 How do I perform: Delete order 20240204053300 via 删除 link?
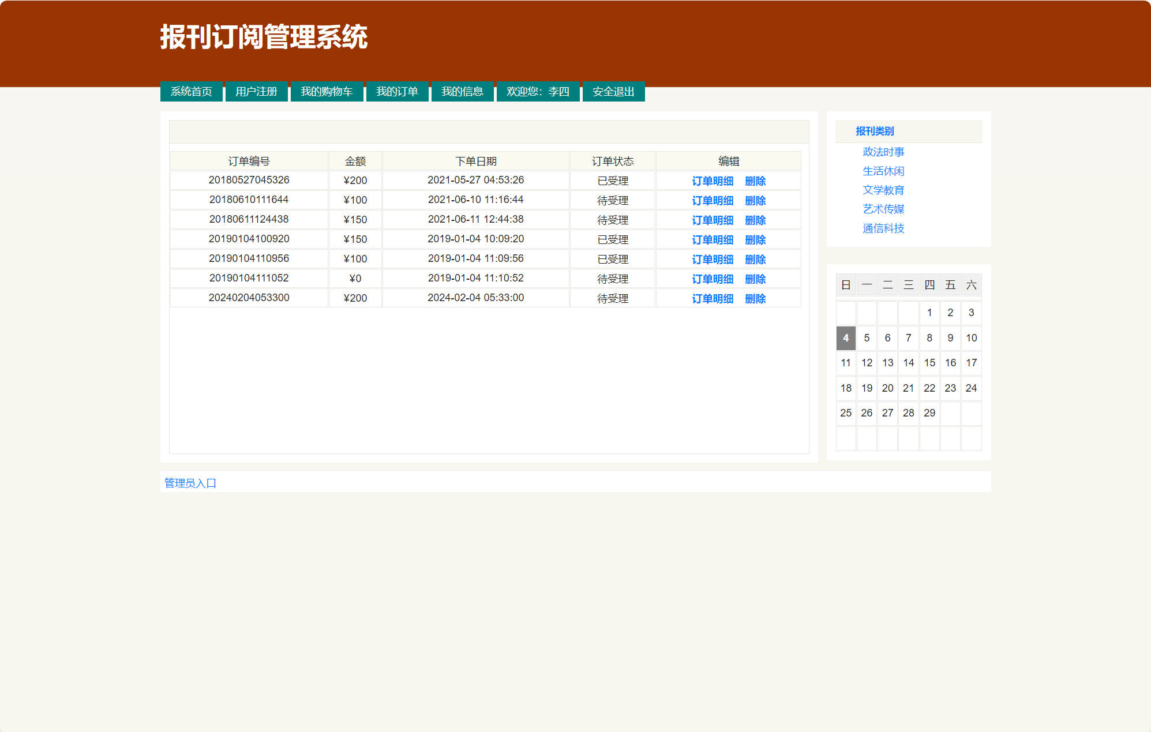[x=755, y=298]
